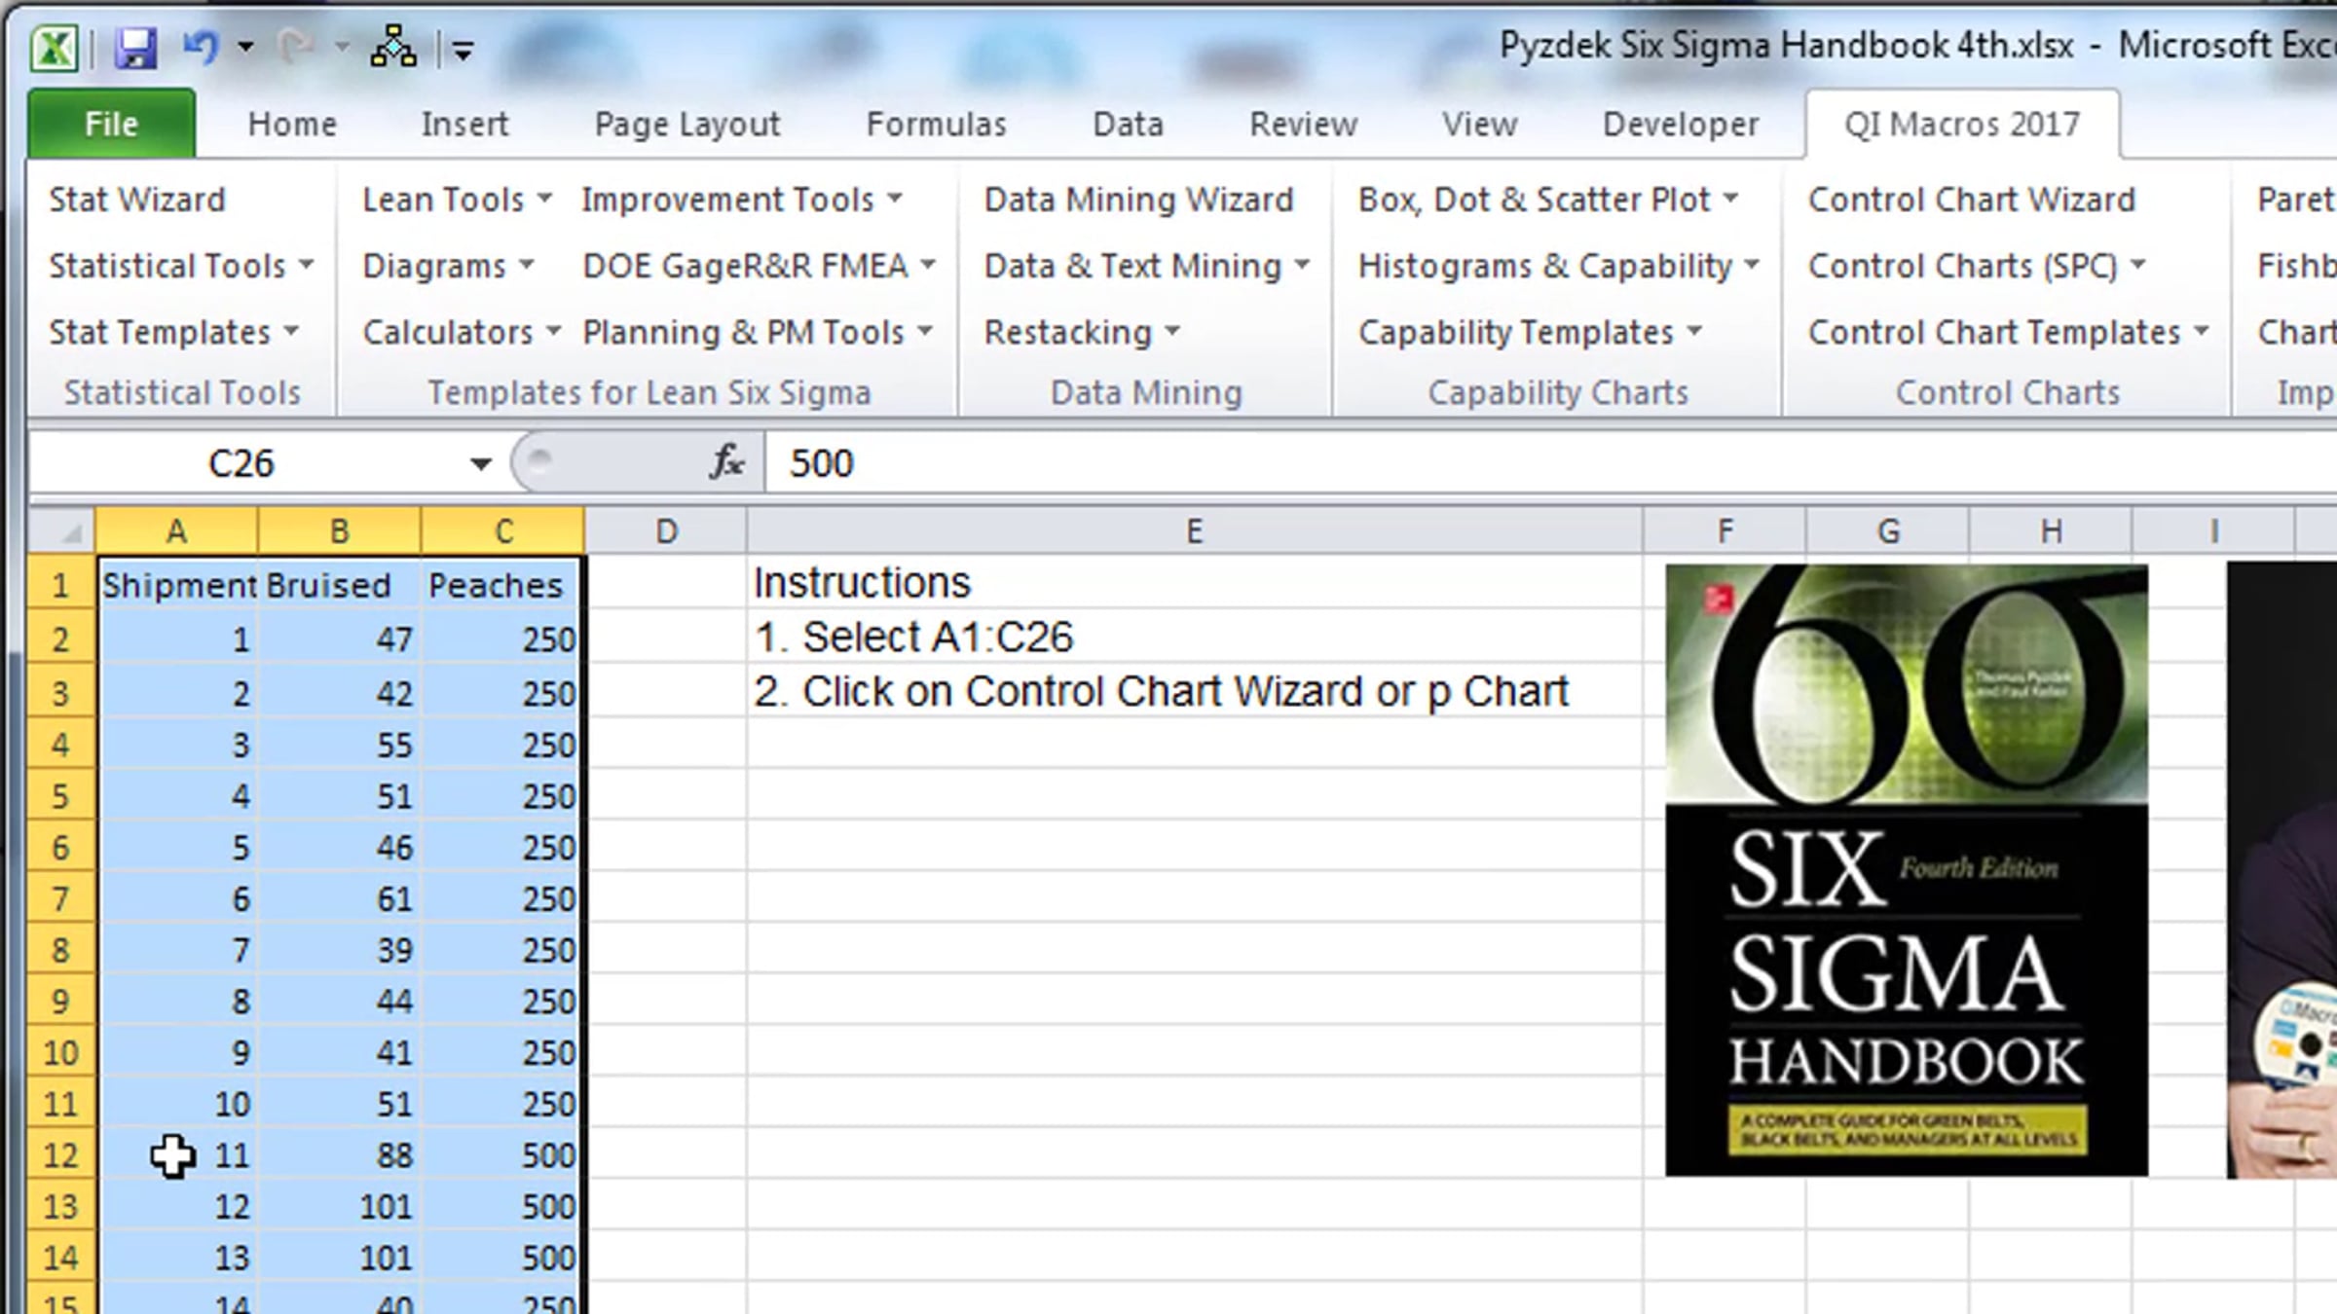Click the Bruised header cell
2337x1314 pixels.
point(340,585)
